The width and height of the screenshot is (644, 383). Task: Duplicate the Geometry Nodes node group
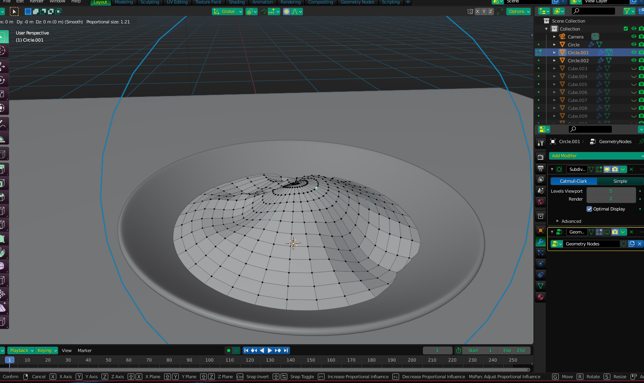coord(632,244)
